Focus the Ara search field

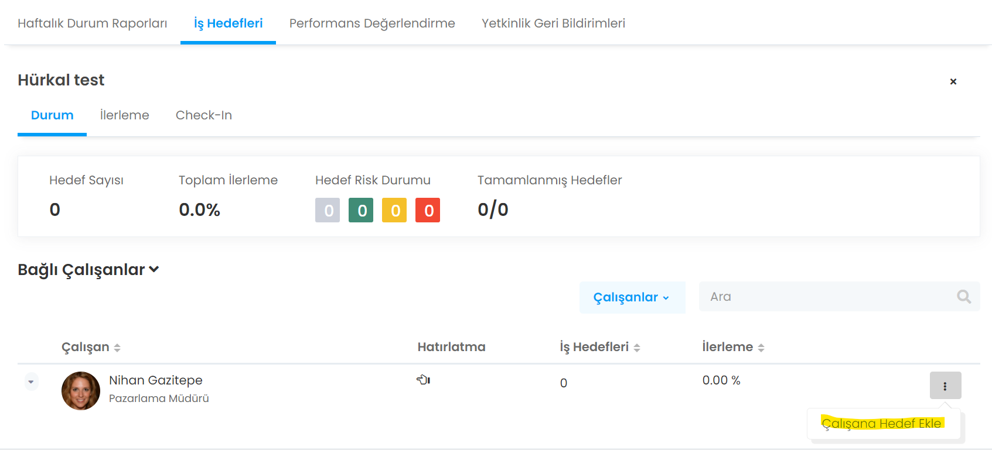pos(827,297)
